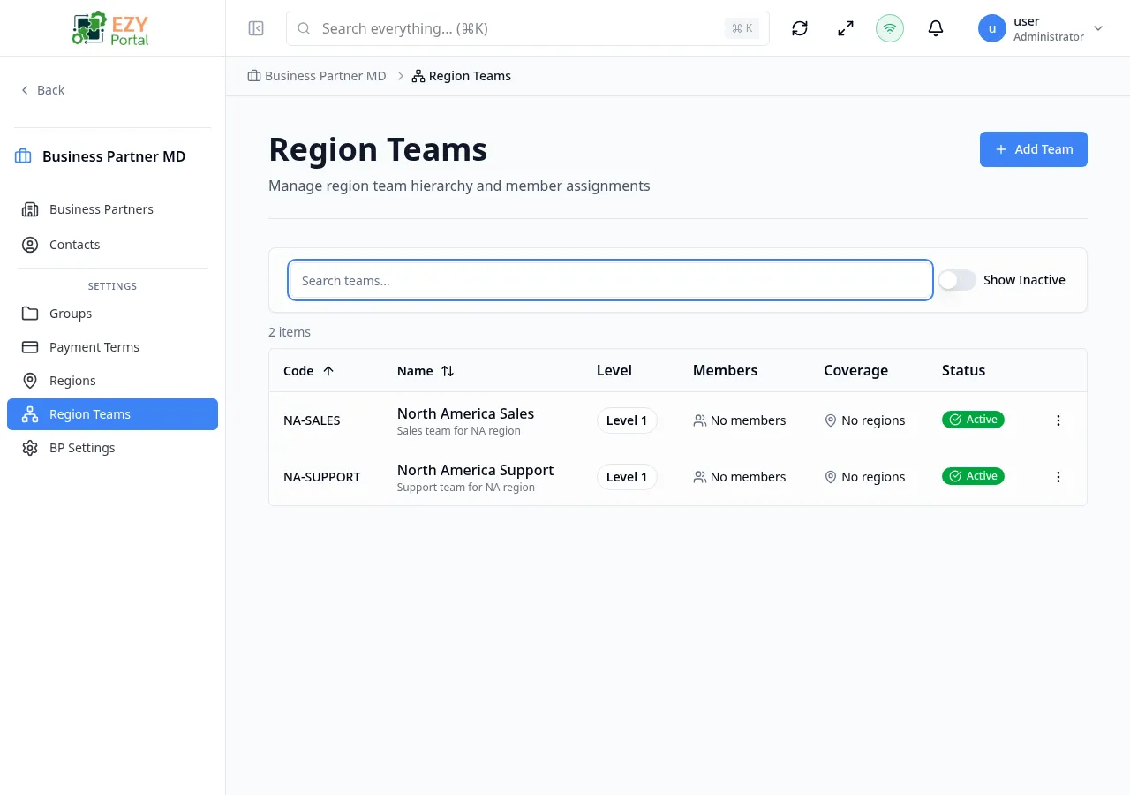Open the actions menu for NA-SUPPORT row
Image resolution: width=1130 pixels, height=795 pixels.
point(1058,477)
